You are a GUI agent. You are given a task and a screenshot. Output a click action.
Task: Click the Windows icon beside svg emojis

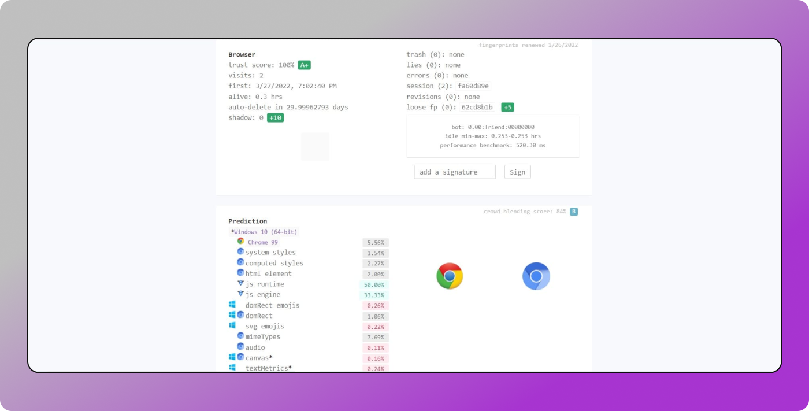232,326
